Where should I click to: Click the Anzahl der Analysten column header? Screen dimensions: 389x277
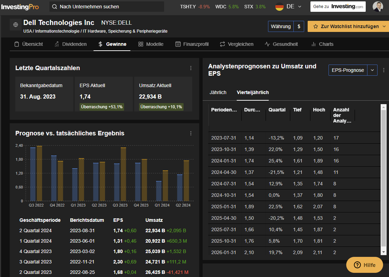click(342, 115)
